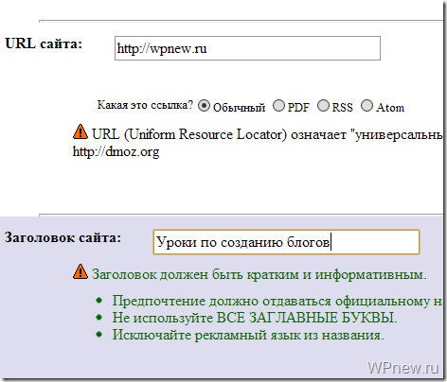Click the 'Не используйте ВСЕ ЗАГЛАВНЫЕ БУКВЫ' bullet
The height and width of the screenshot is (382, 447).
click(255, 318)
